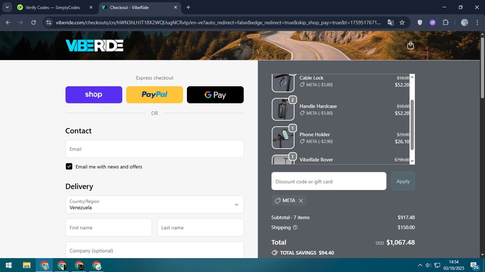Viewport: 485px width, 272px height.
Task: Click the browser forward arrow
Action: [21, 23]
